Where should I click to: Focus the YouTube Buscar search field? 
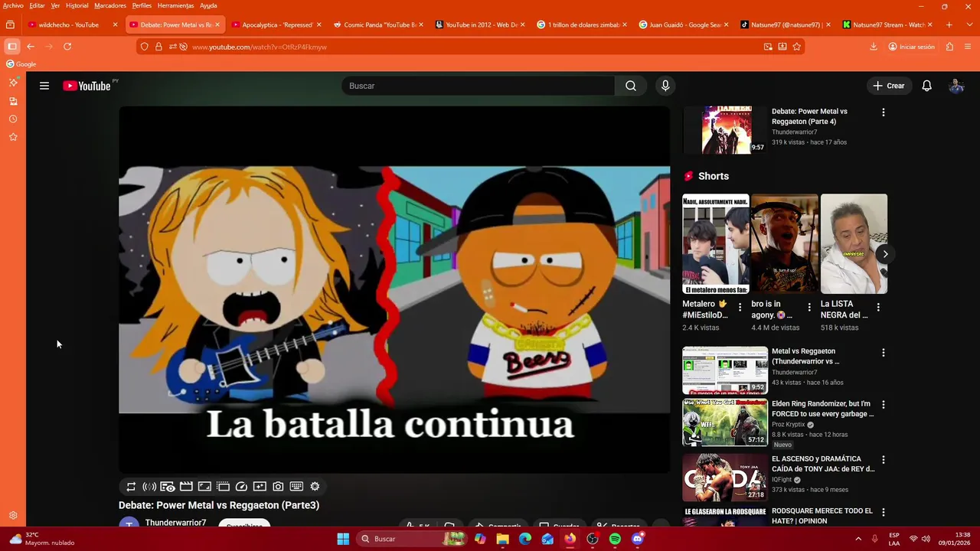(x=478, y=86)
